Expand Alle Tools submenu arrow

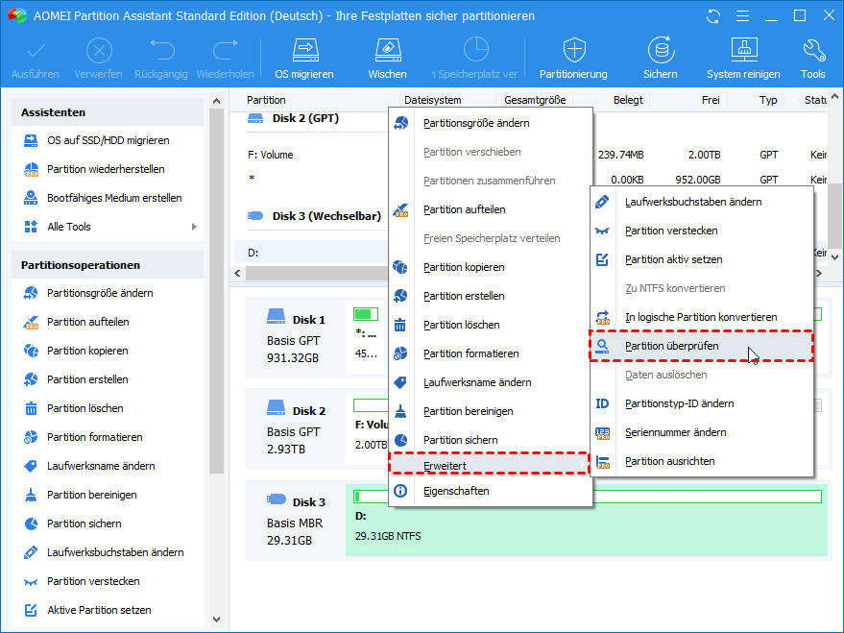[x=194, y=227]
